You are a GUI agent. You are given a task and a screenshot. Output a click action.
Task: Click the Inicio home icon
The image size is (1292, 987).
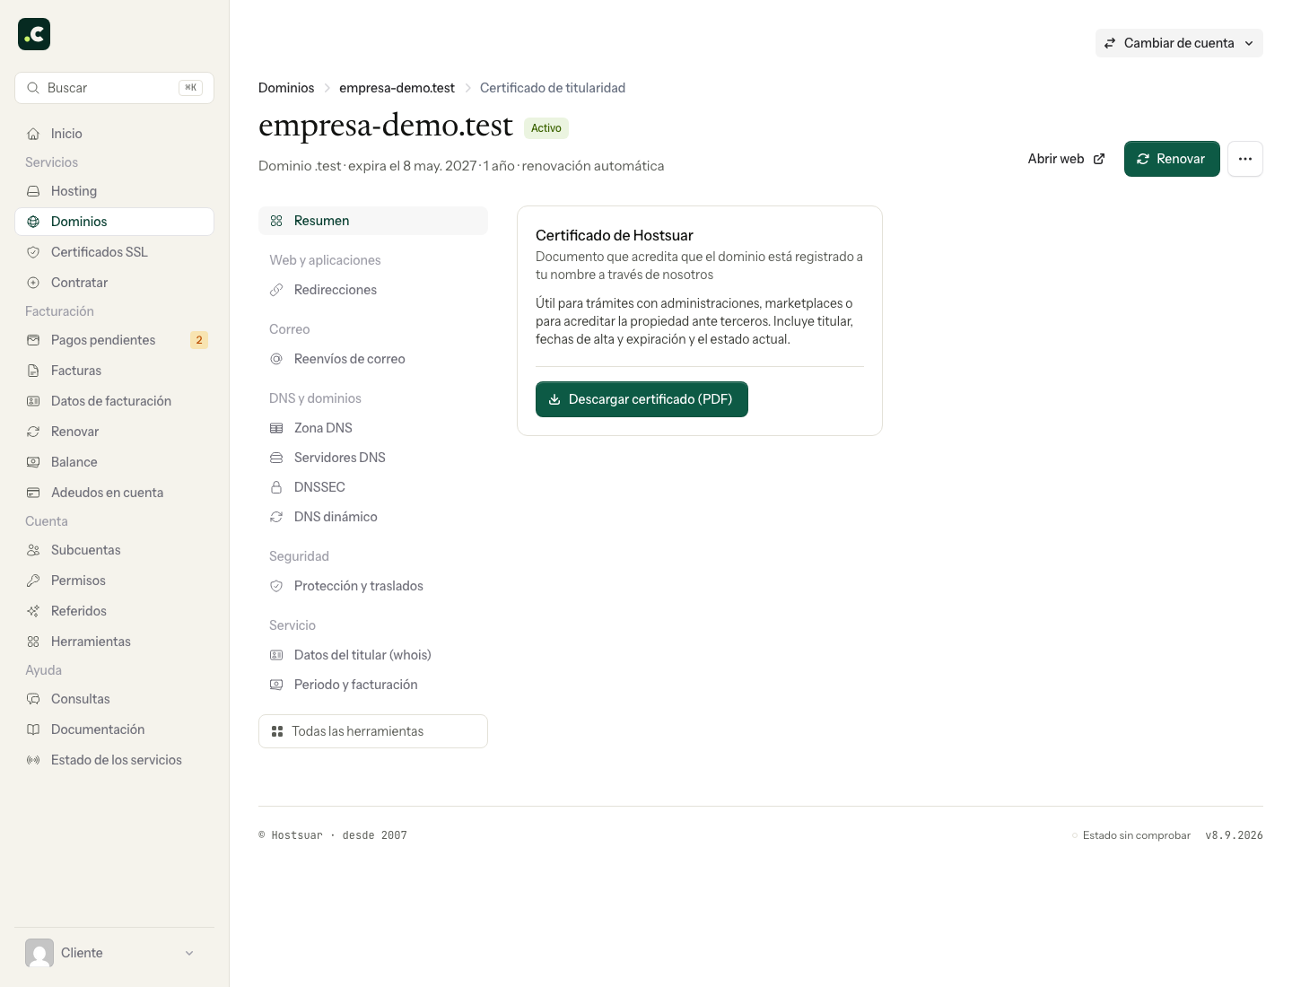(33, 134)
